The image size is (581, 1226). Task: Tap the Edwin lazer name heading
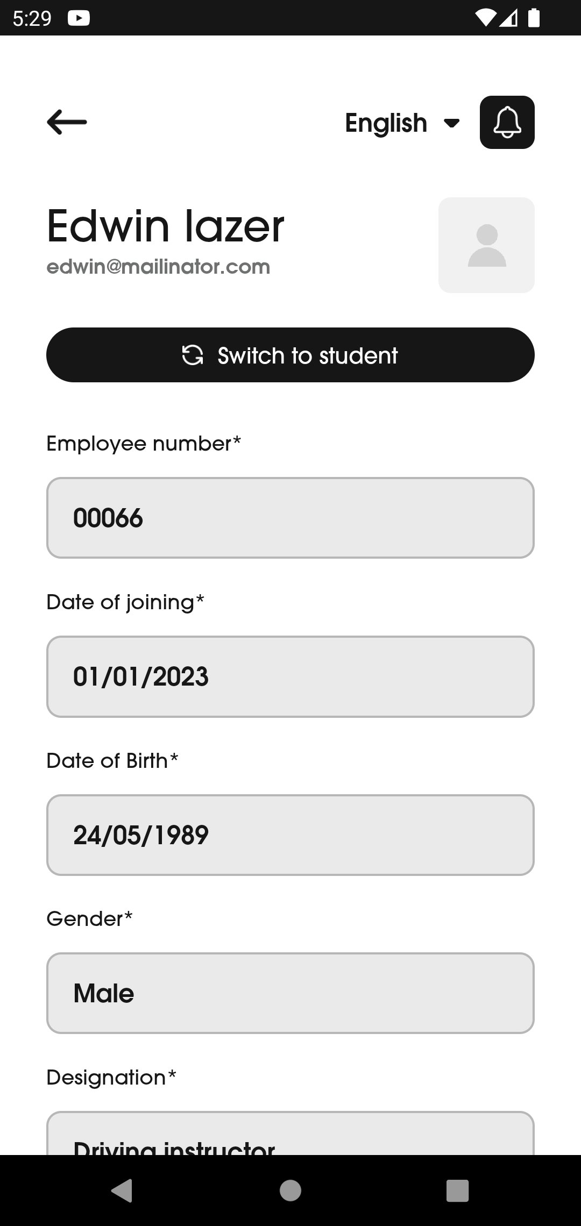click(x=165, y=226)
